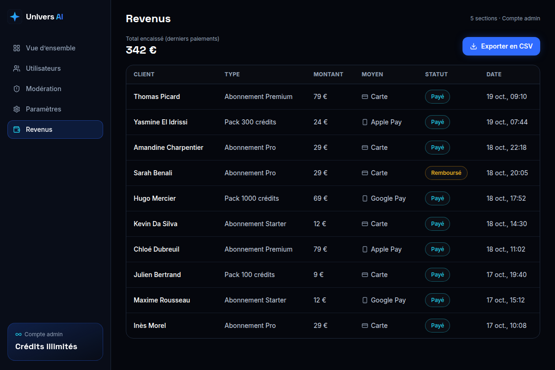This screenshot has height=370, width=555.
Task: Select the client name Chloé Dubreuil
Action: pyautogui.click(x=156, y=249)
